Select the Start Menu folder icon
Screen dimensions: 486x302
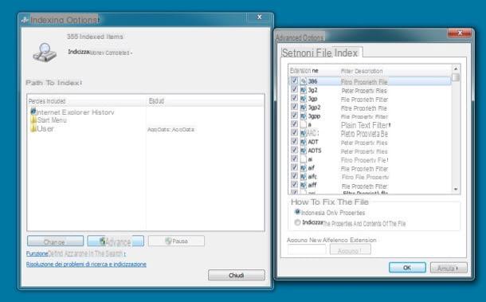[x=33, y=120]
